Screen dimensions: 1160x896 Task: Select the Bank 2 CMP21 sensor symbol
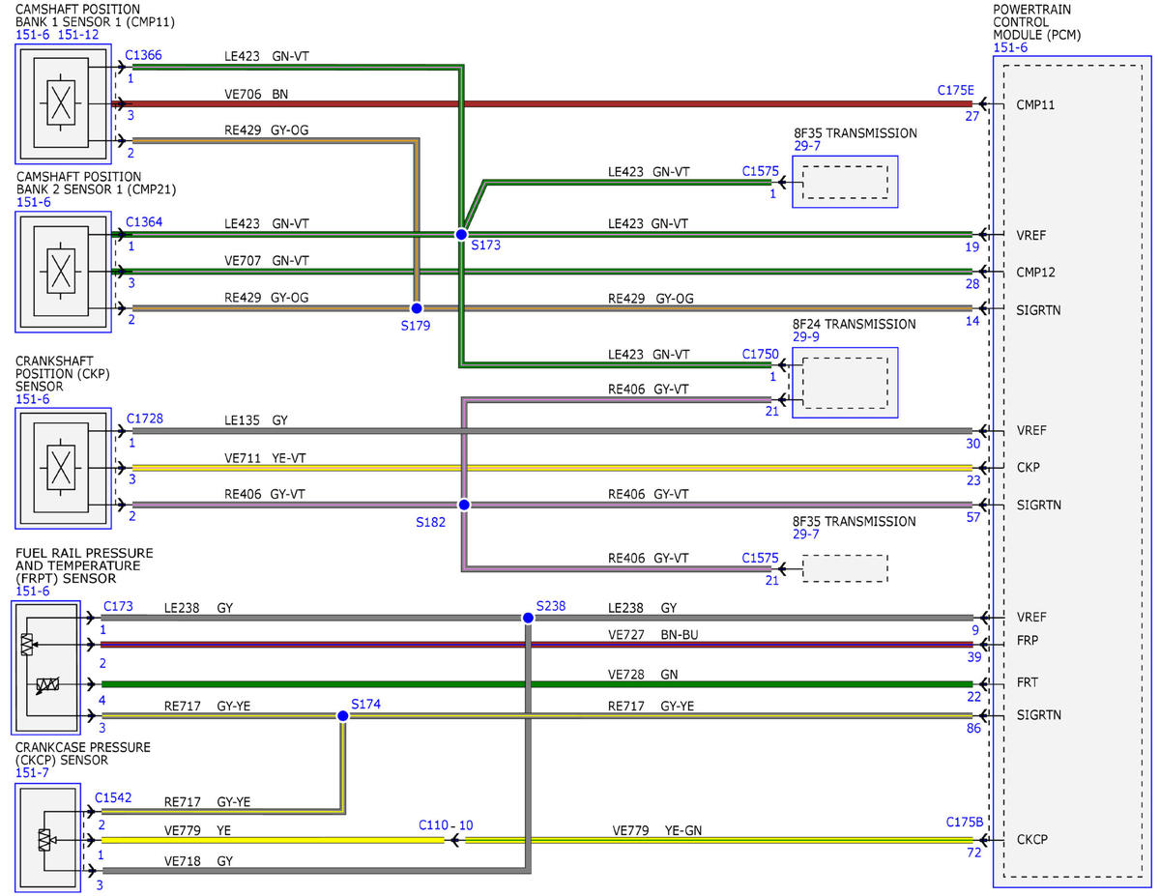(x=63, y=272)
